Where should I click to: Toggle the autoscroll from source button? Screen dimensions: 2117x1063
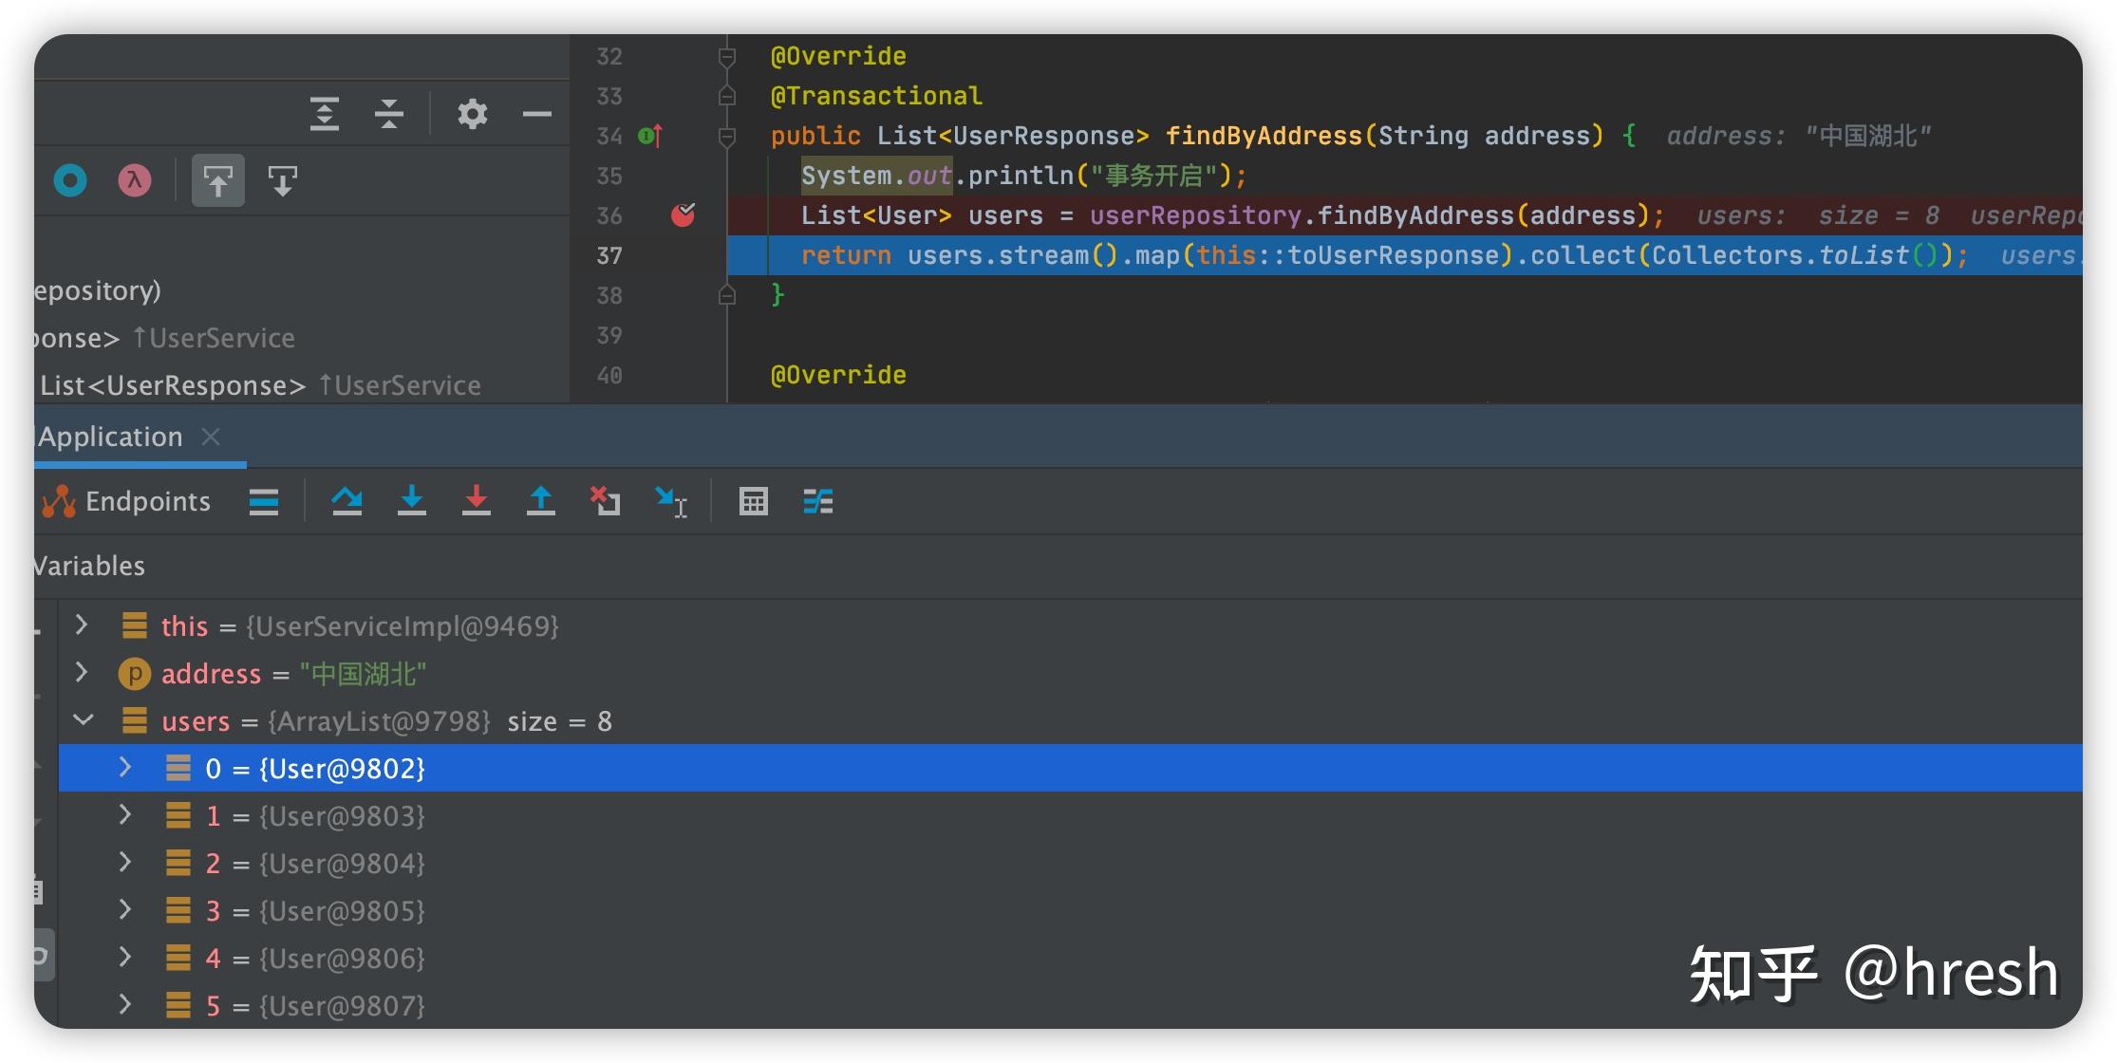pyautogui.click(x=283, y=180)
